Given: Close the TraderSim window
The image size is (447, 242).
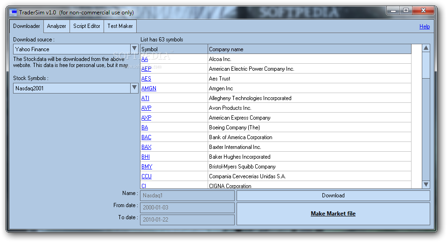Looking at the screenshot, I should point(423,11).
